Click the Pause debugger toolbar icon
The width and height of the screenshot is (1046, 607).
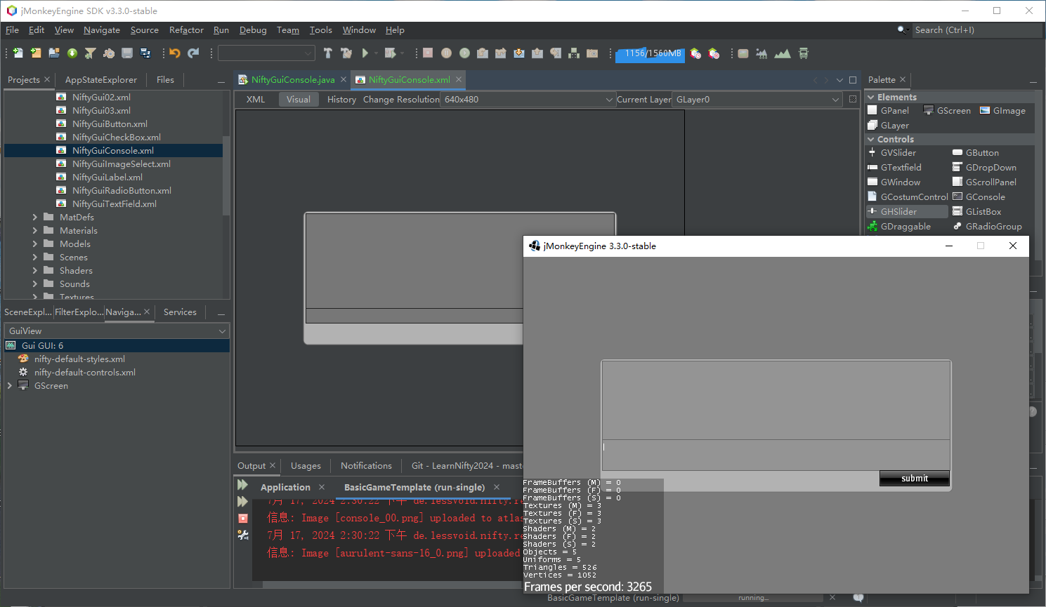tap(446, 53)
